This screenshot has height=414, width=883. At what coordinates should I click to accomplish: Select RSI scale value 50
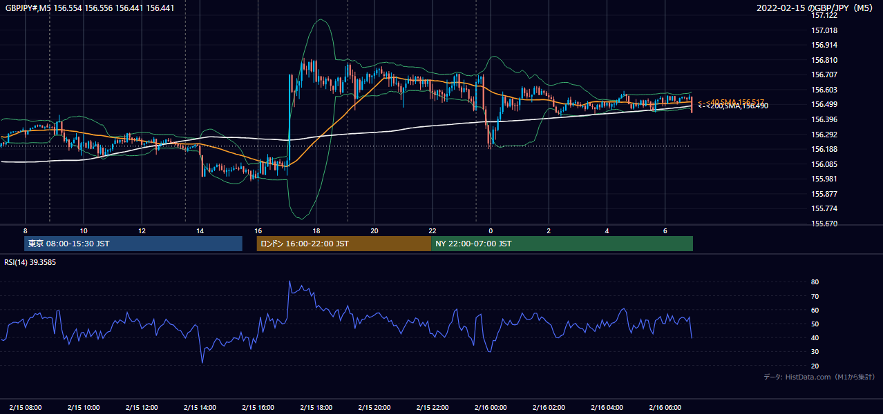pyautogui.click(x=815, y=324)
